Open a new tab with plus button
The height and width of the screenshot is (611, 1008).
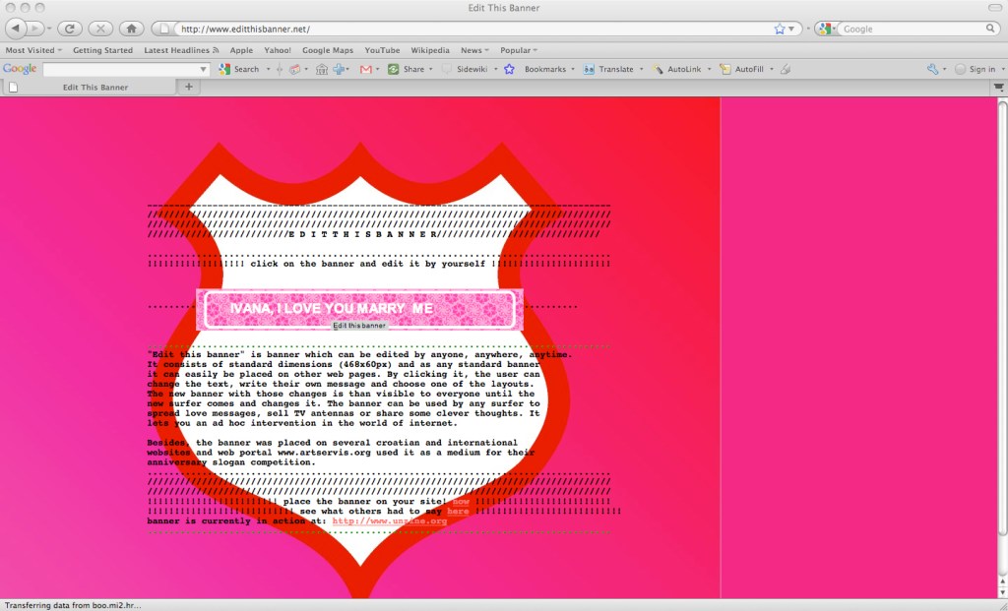[189, 87]
